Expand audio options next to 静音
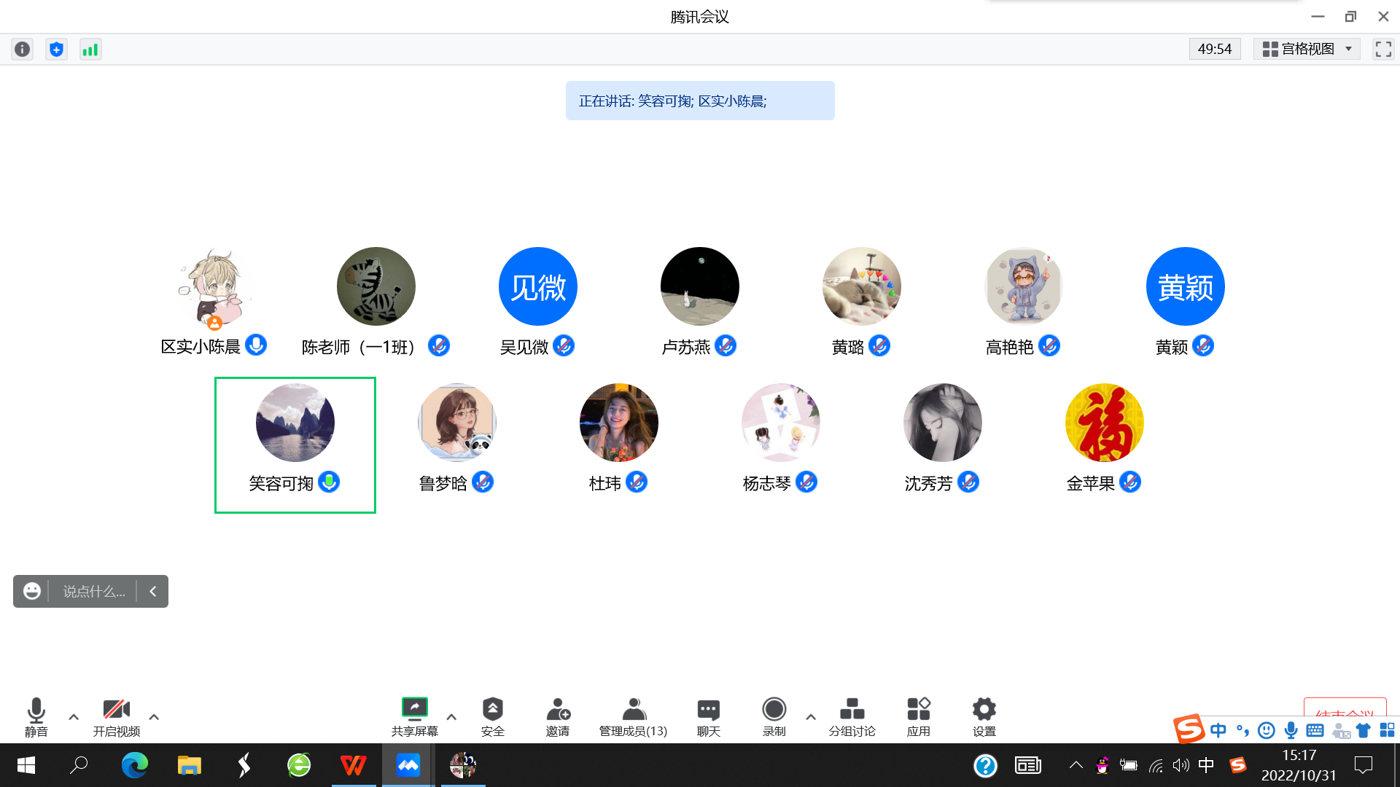The width and height of the screenshot is (1400, 787). click(x=74, y=717)
